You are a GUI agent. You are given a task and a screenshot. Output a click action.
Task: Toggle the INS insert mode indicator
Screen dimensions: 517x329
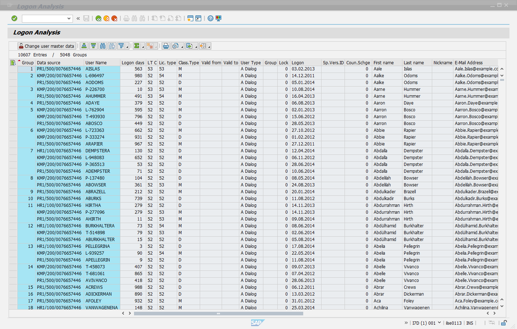(x=470, y=323)
